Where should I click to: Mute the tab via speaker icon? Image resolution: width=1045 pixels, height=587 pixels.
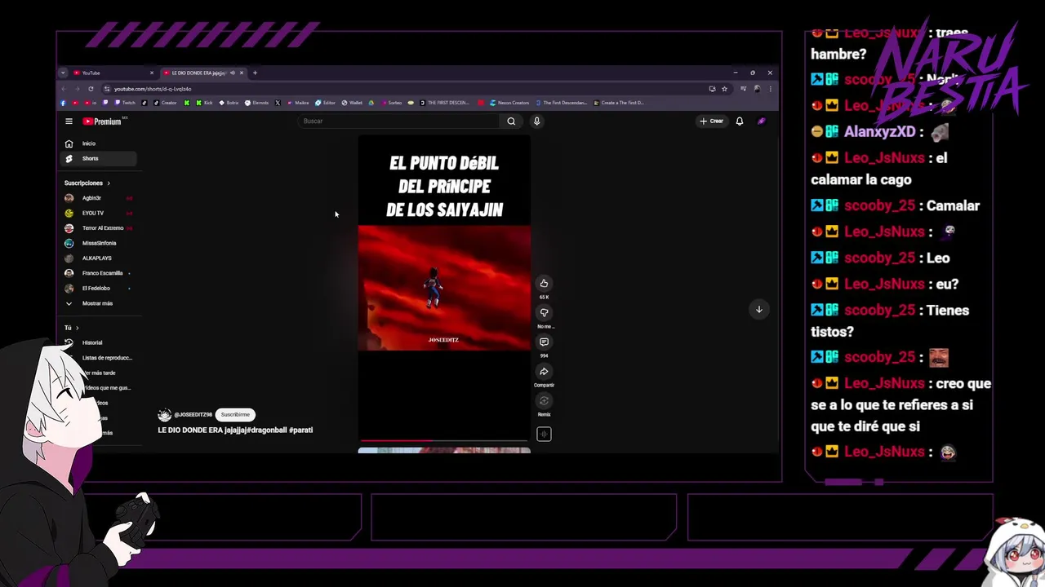[x=233, y=73]
